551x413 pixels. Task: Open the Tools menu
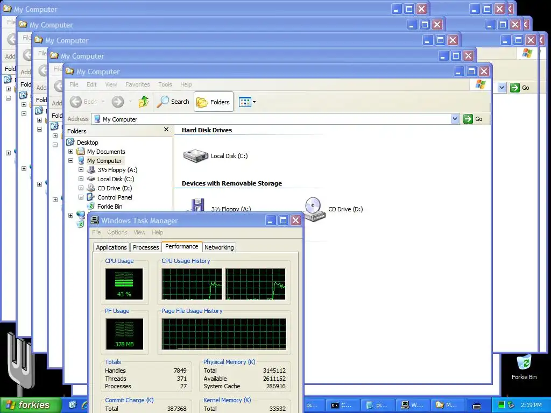coord(165,84)
